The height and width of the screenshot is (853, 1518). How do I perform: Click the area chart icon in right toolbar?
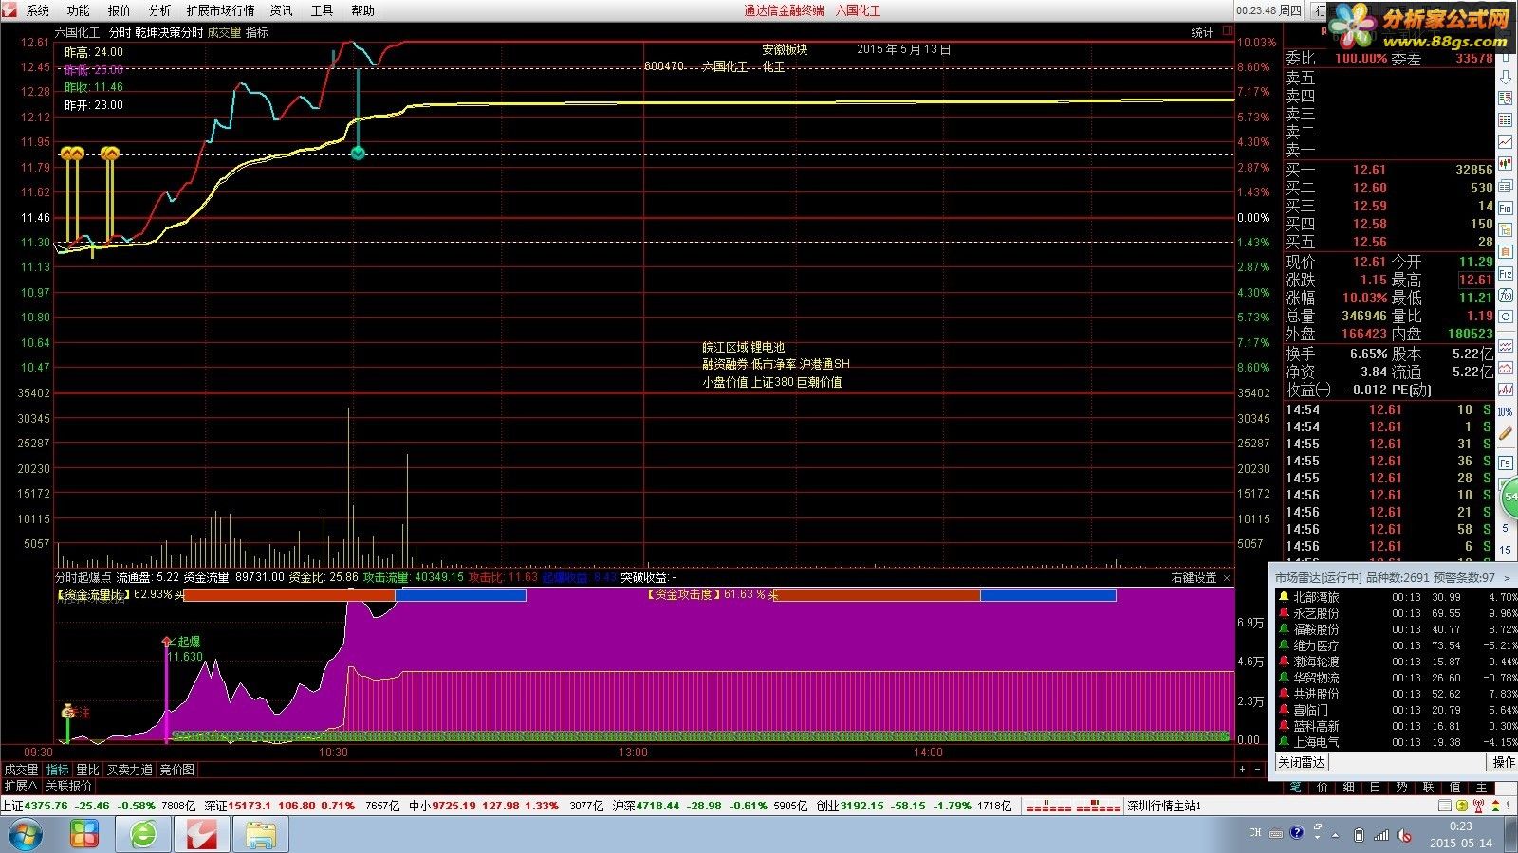[x=1506, y=368]
